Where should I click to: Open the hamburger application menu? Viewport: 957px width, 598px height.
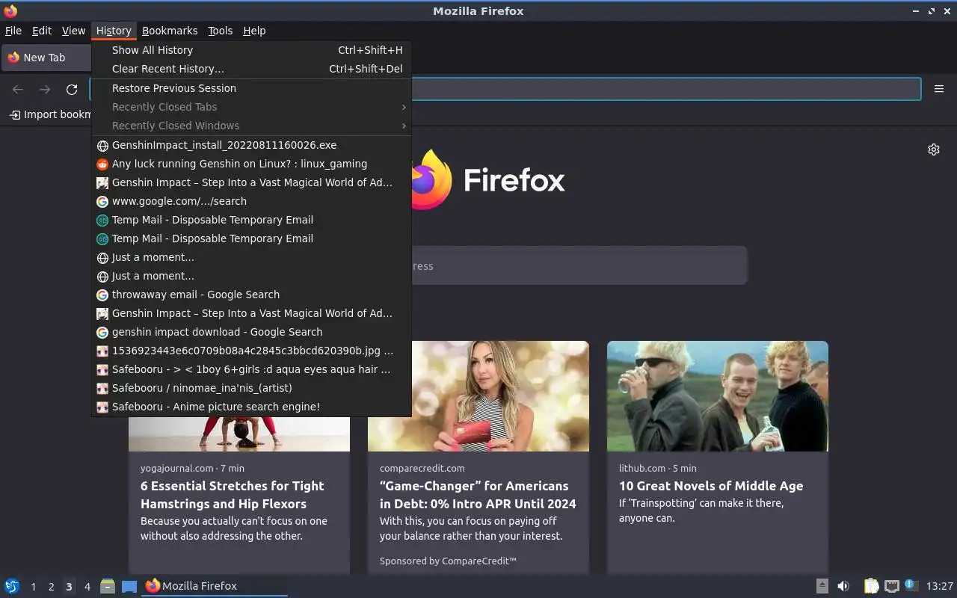click(939, 89)
